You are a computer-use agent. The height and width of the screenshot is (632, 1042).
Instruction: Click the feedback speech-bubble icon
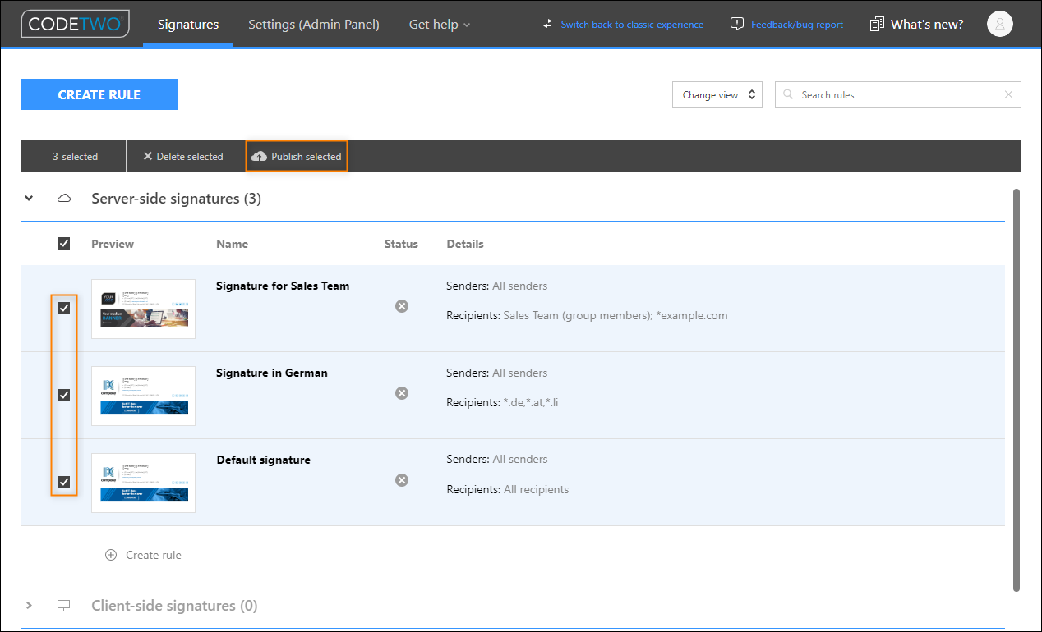point(737,24)
